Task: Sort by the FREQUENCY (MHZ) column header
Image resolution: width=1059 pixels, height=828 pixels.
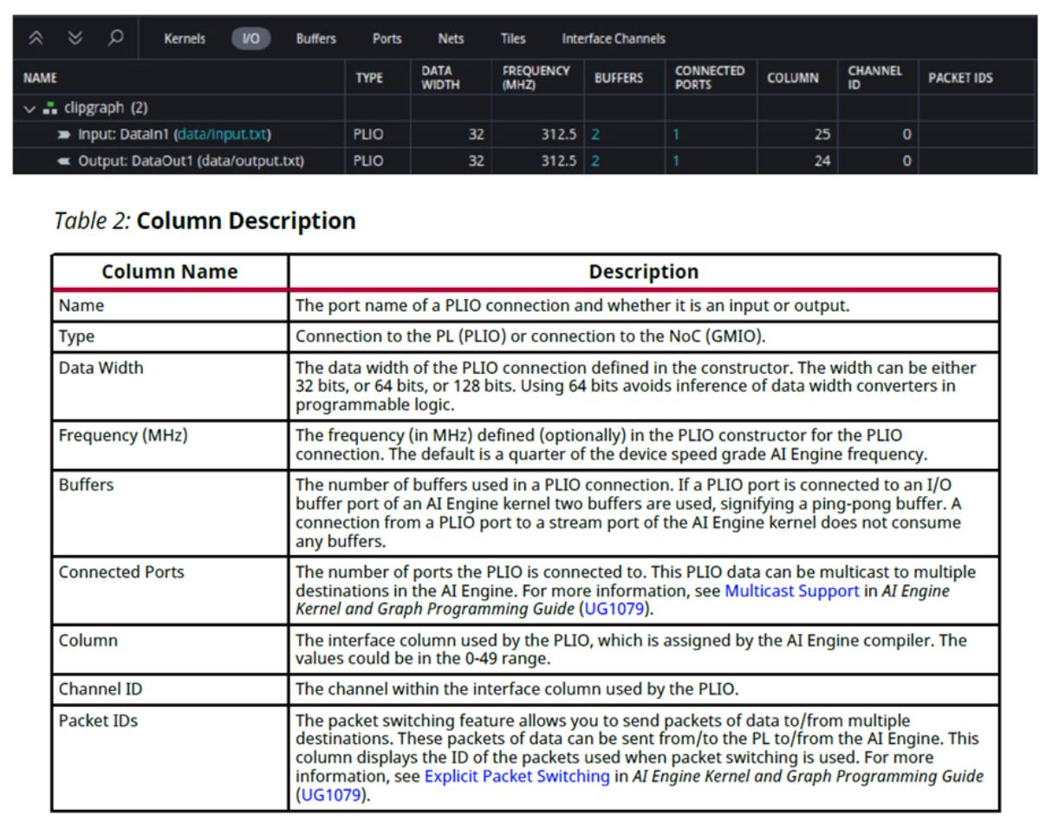Action: click(536, 78)
